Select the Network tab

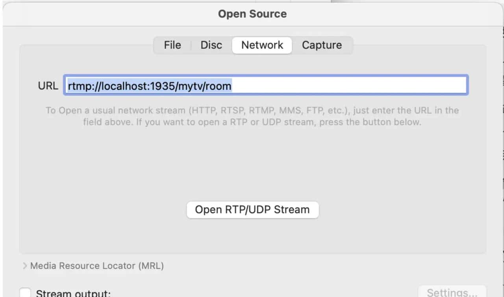pos(262,45)
